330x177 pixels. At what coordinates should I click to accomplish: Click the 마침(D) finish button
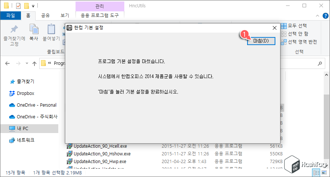click(x=261, y=41)
